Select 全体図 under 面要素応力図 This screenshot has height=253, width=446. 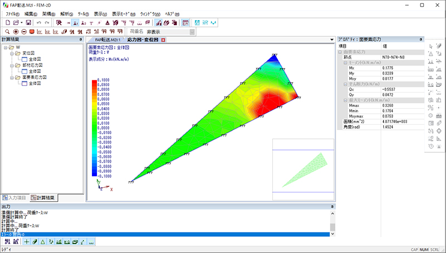(x=35, y=84)
